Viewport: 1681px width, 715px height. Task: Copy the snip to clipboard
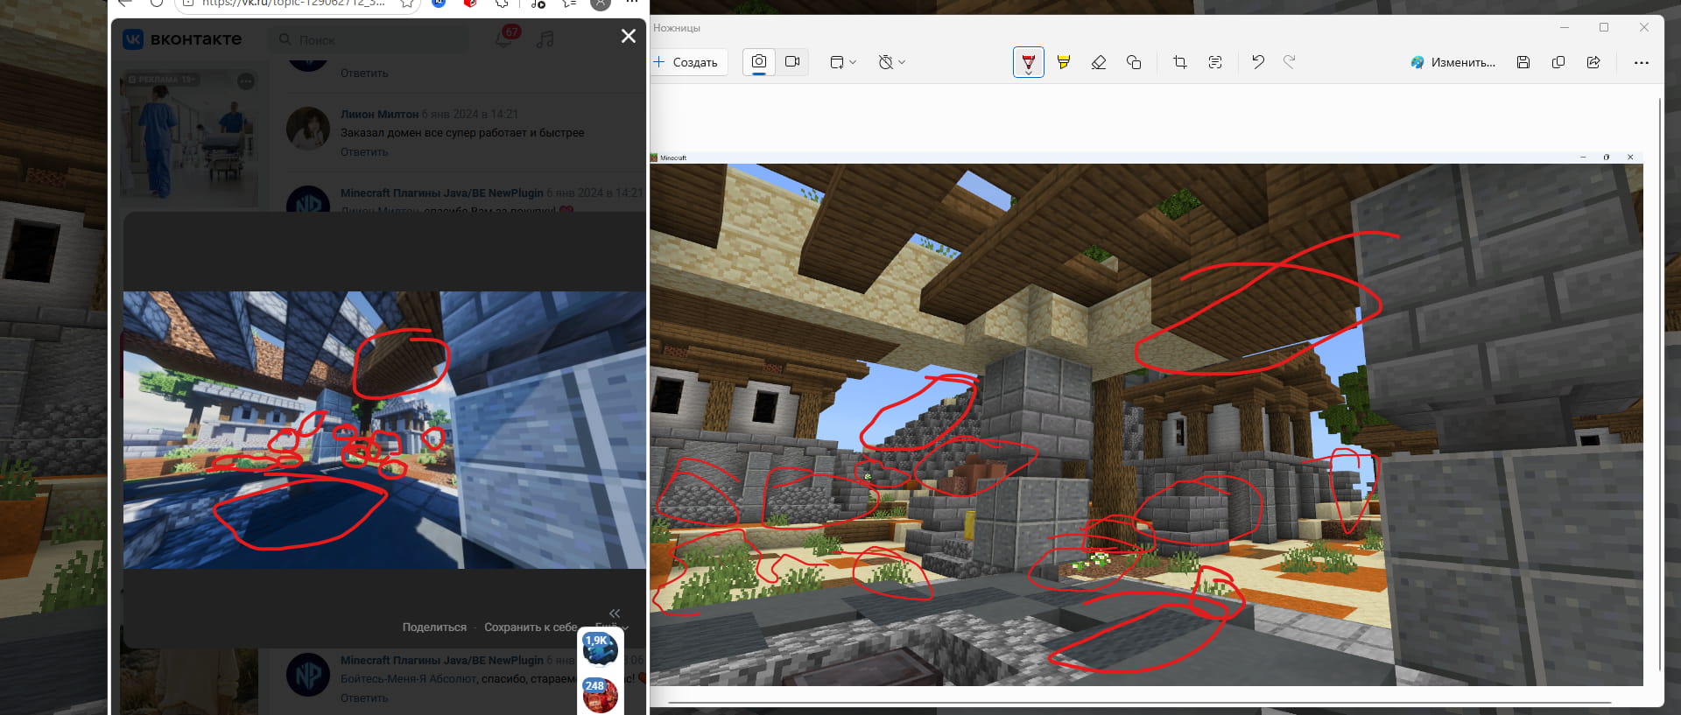(x=1558, y=62)
